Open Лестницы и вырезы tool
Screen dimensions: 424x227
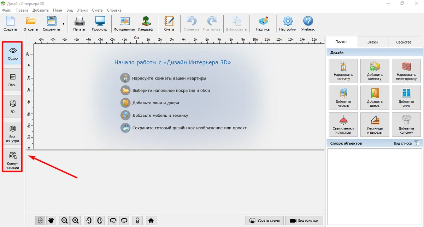pos(375,125)
